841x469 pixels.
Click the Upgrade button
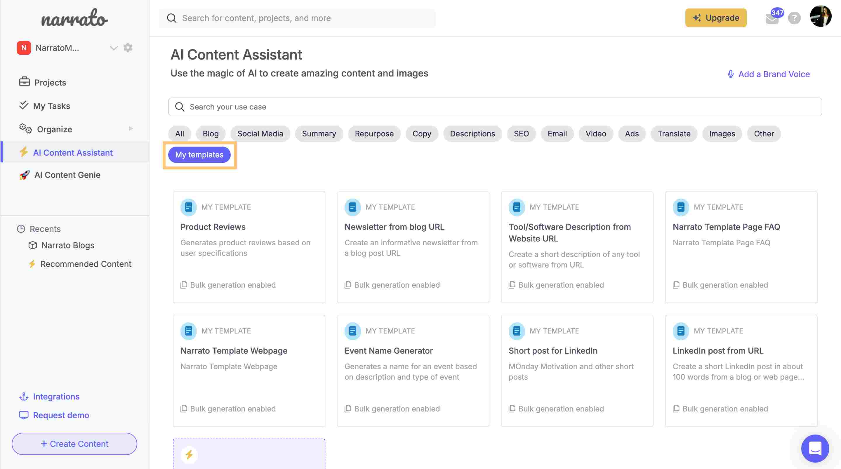716,18
